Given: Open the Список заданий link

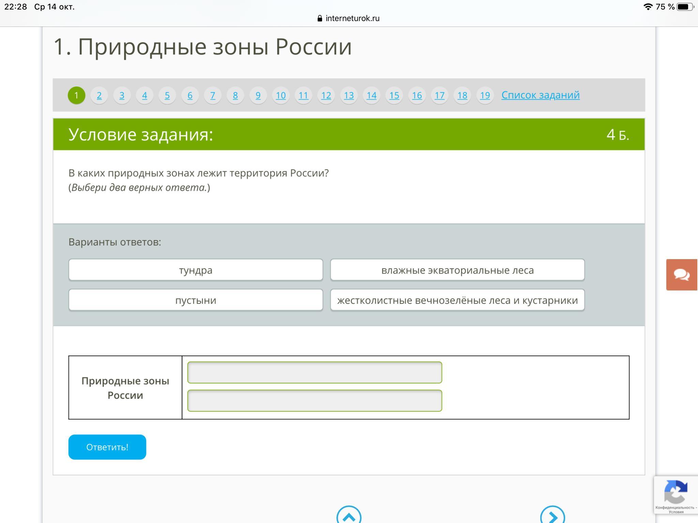Looking at the screenshot, I should (540, 95).
